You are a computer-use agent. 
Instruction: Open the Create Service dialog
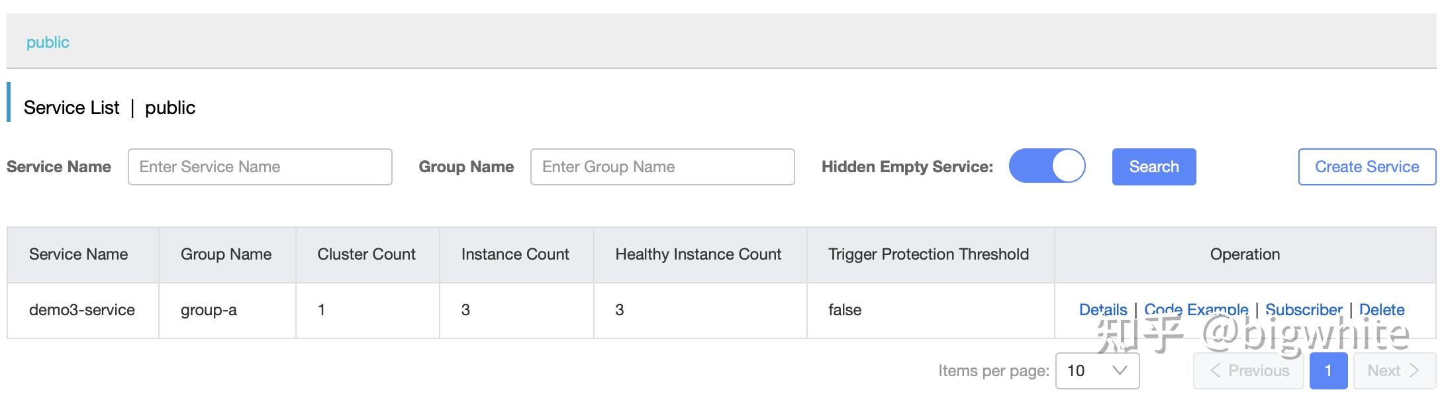click(1367, 167)
